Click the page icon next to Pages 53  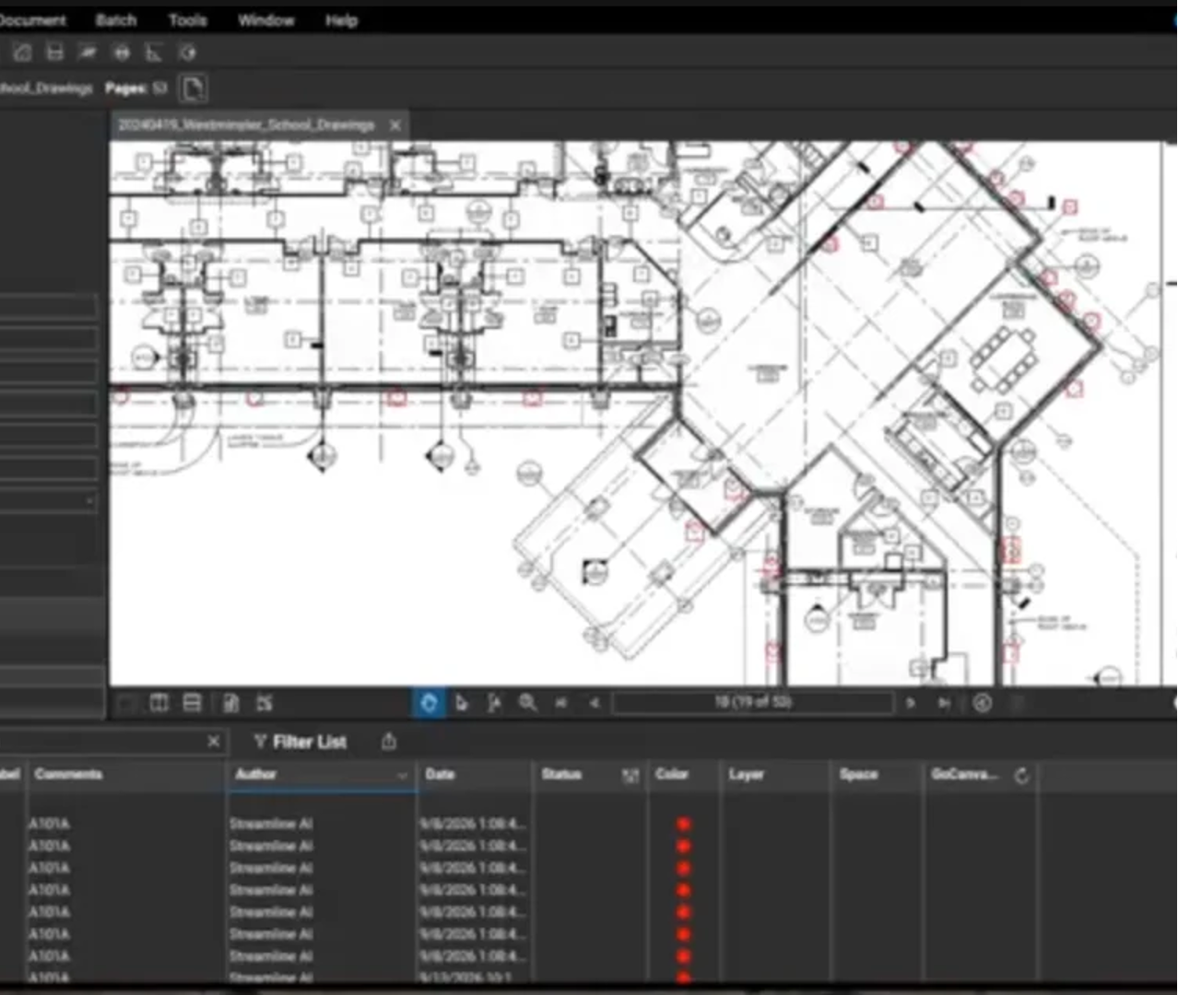pos(192,88)
